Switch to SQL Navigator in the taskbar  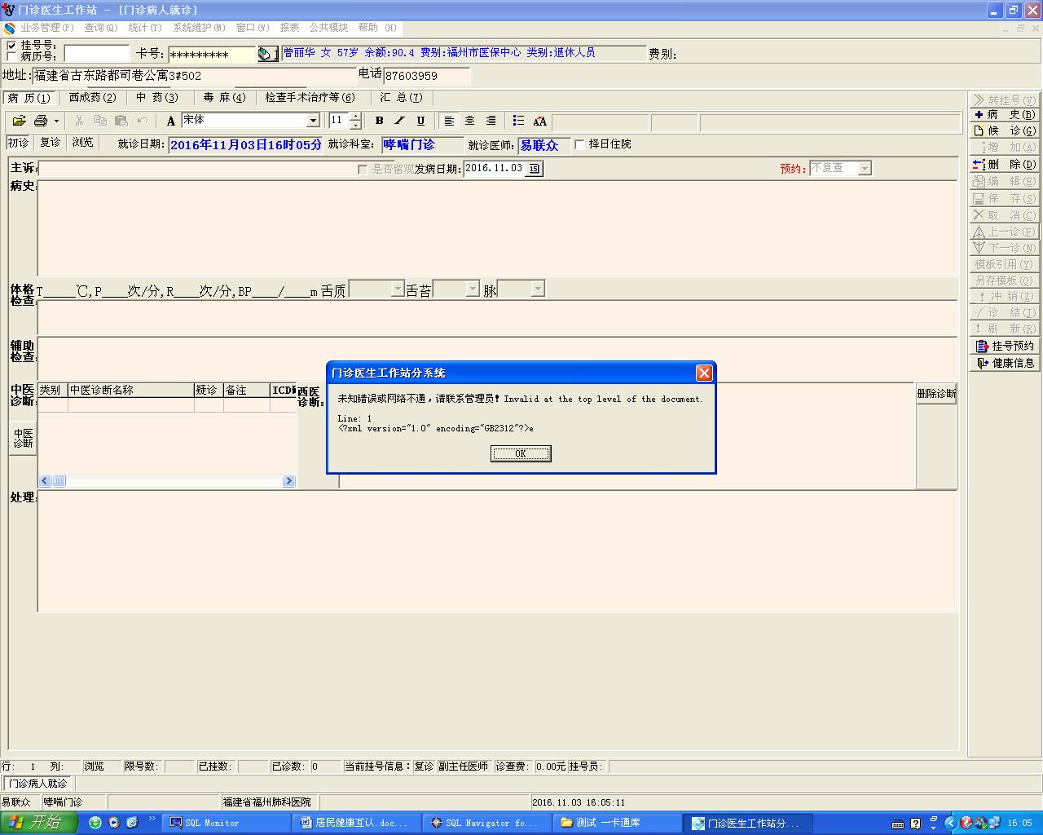487,823
